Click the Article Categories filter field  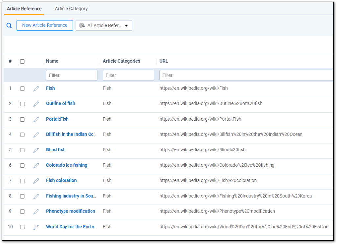pyautogui.click(x=128, y=75)
